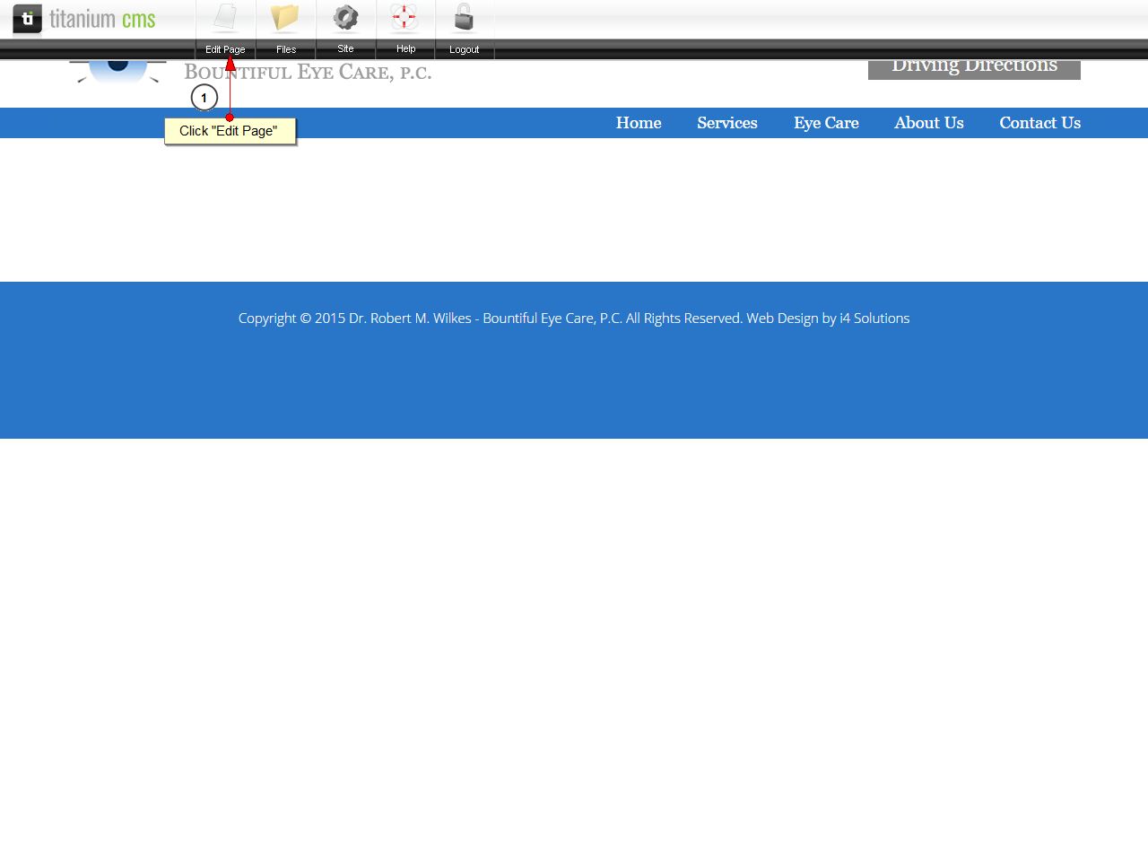
Task: Click the blue eye logo image
Action: tap(117, 70)
